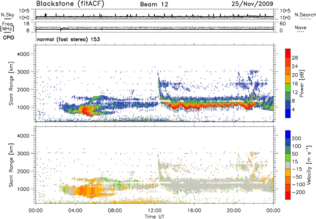
Task: Click the "Beam 12" label
Action: pos(154,4)
